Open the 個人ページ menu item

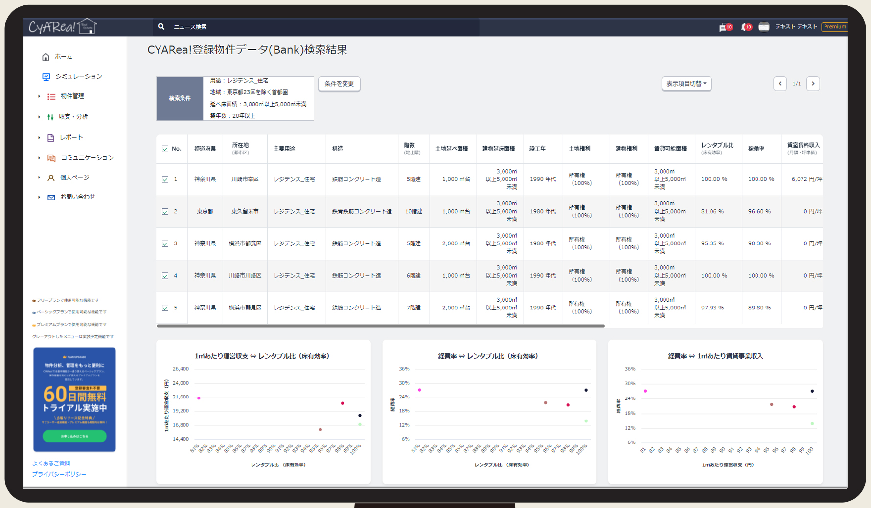[74, 177]
